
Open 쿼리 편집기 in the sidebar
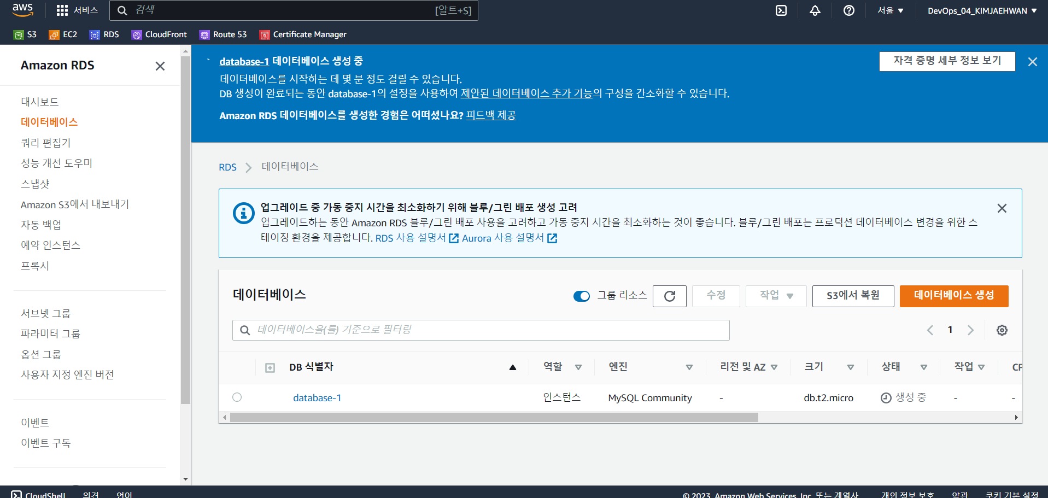pos(46,143)
